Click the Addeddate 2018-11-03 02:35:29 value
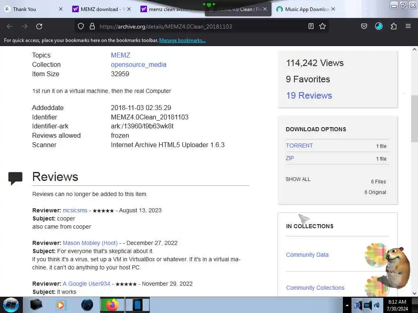Screen dimensions: 418x313 click(x=141, y=108)
